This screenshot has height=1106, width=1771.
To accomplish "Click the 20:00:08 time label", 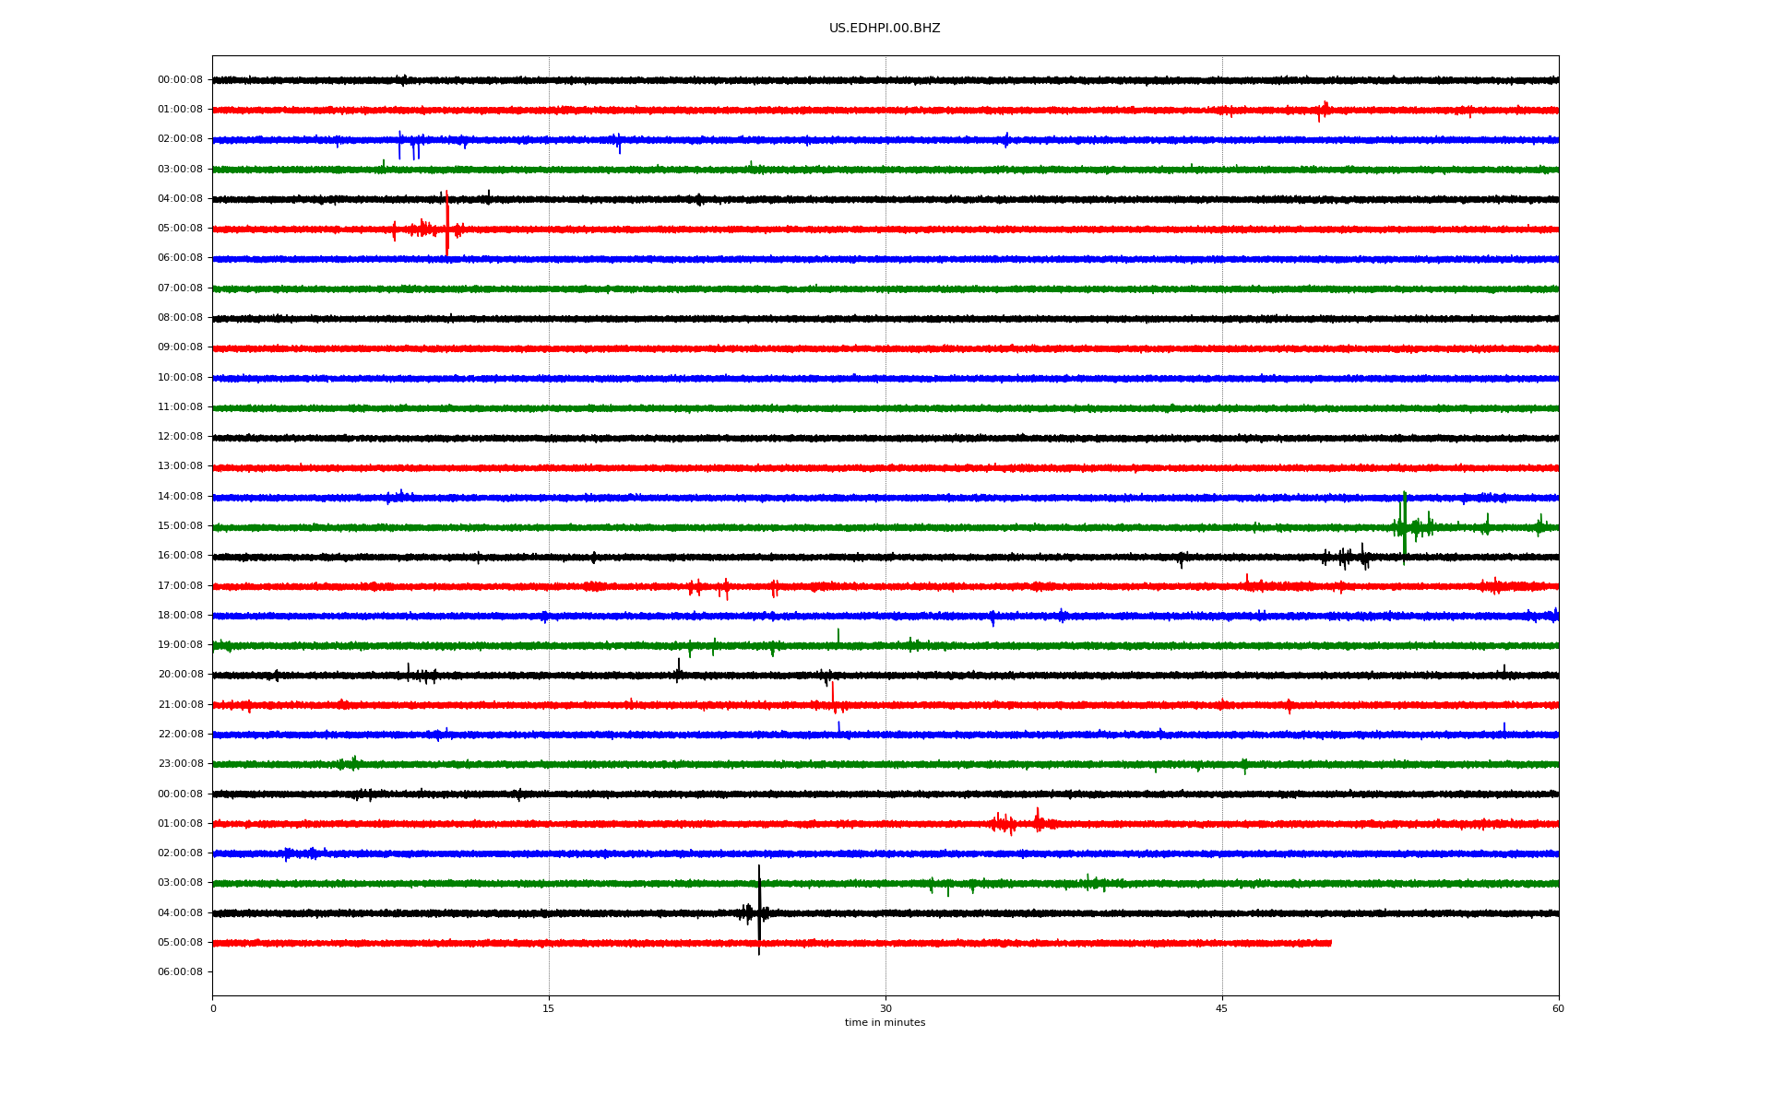I will point(180,675).
